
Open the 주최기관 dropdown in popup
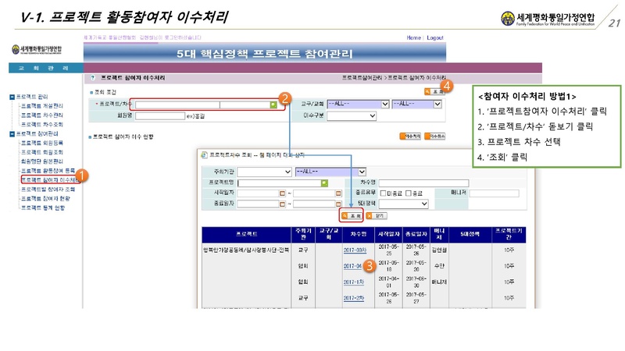coord(264,172)
